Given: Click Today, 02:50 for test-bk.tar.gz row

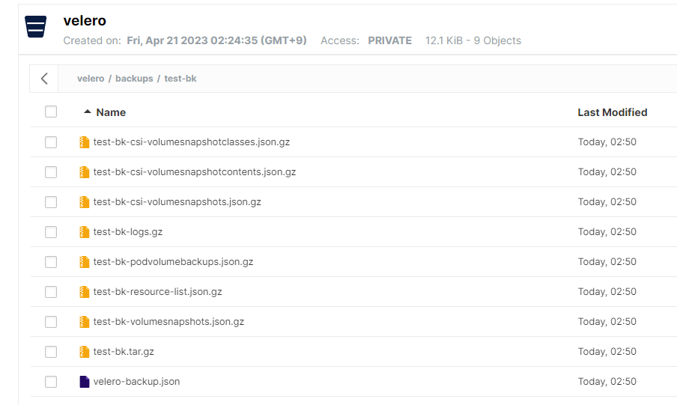Looking at the screenshot, I should click(x=607, y=351).
